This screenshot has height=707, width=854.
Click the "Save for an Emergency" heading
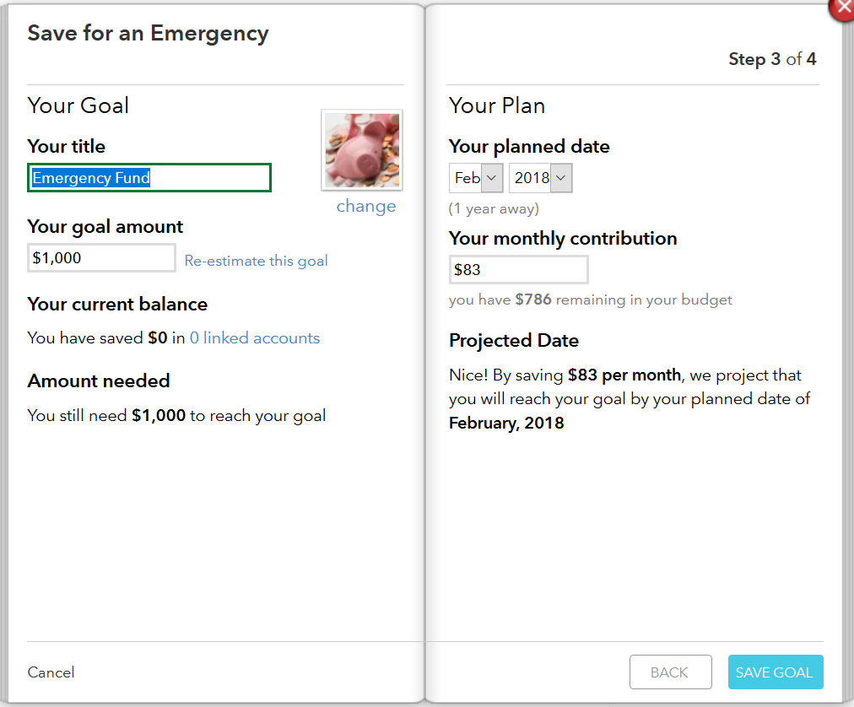point(148,34)
